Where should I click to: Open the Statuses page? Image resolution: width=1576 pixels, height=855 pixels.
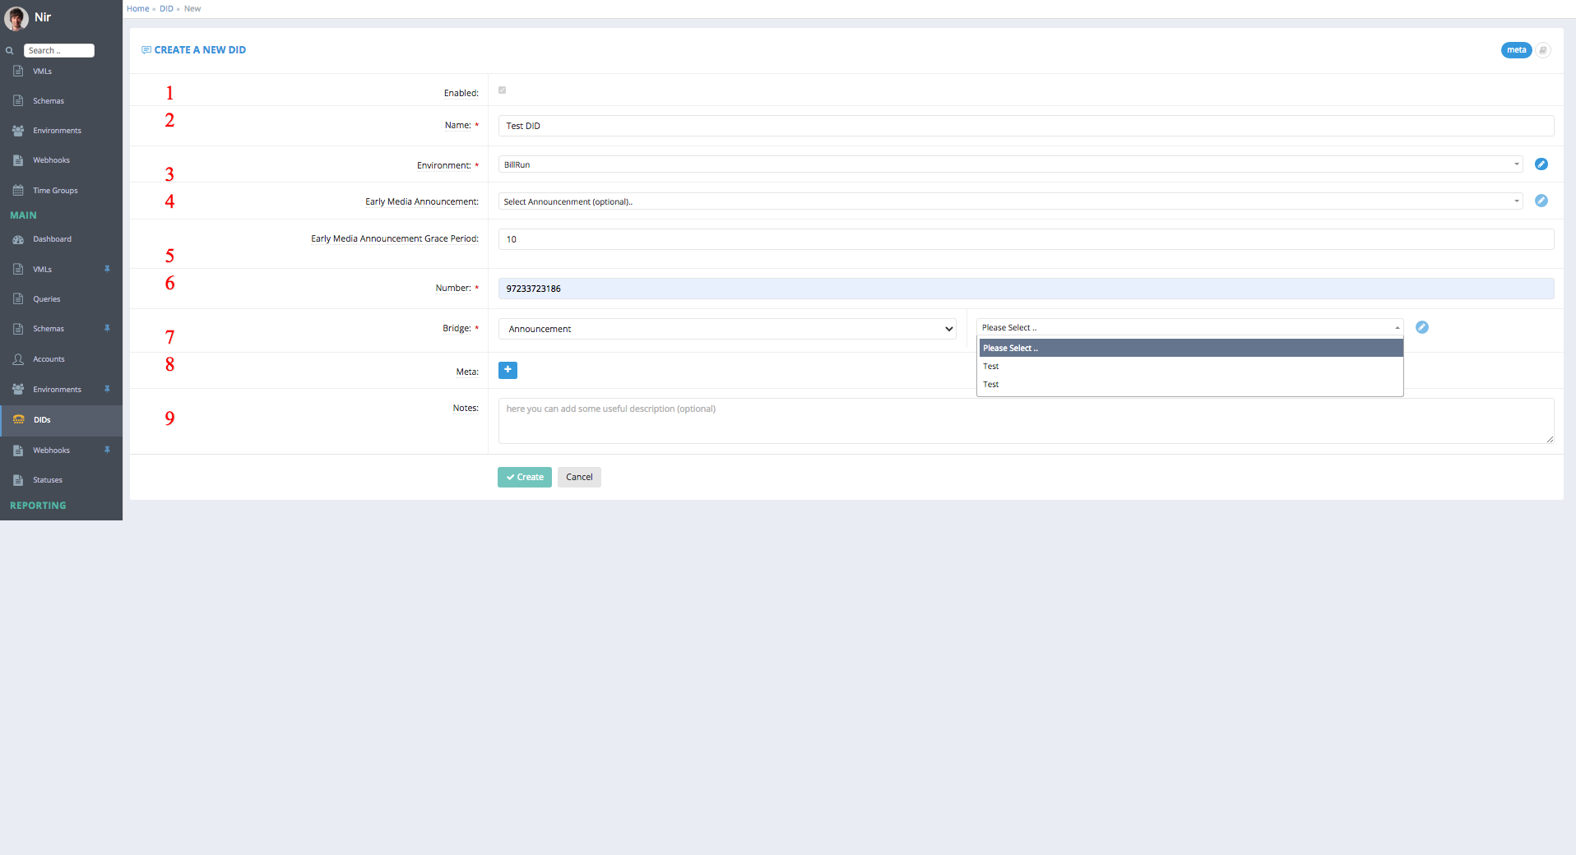[45, 479]
